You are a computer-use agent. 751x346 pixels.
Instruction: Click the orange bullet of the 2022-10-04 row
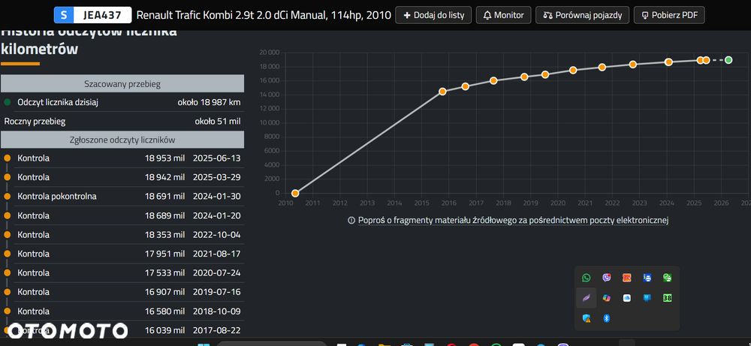[x=8, y=234]
